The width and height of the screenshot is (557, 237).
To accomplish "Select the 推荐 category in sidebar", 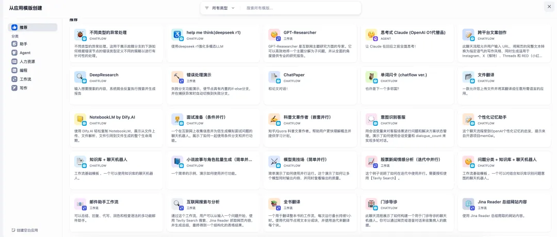I will 33,27.
